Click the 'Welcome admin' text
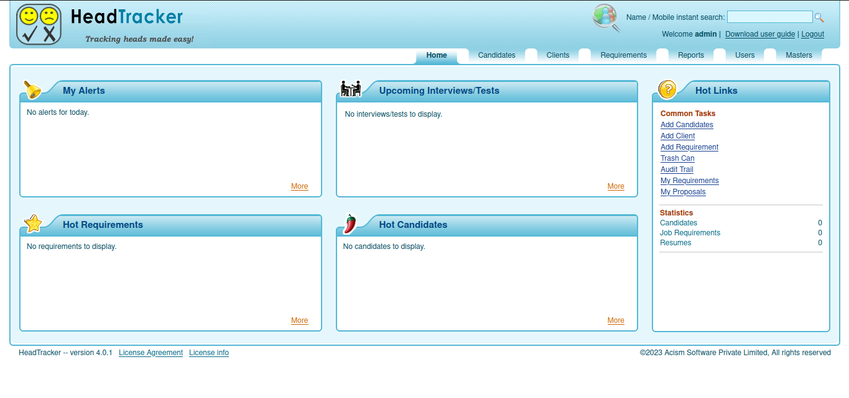 click(x=689, y=34)
